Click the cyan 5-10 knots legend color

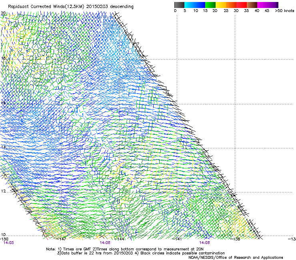(190, 5)
